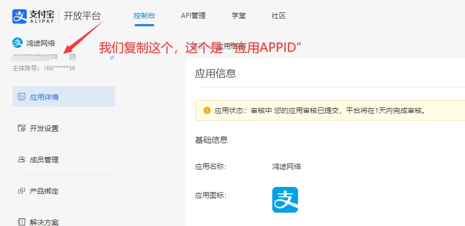465x226 pixels.
Task: Click the 开发设置 sidebar icon
Action: tap(22, 128)
